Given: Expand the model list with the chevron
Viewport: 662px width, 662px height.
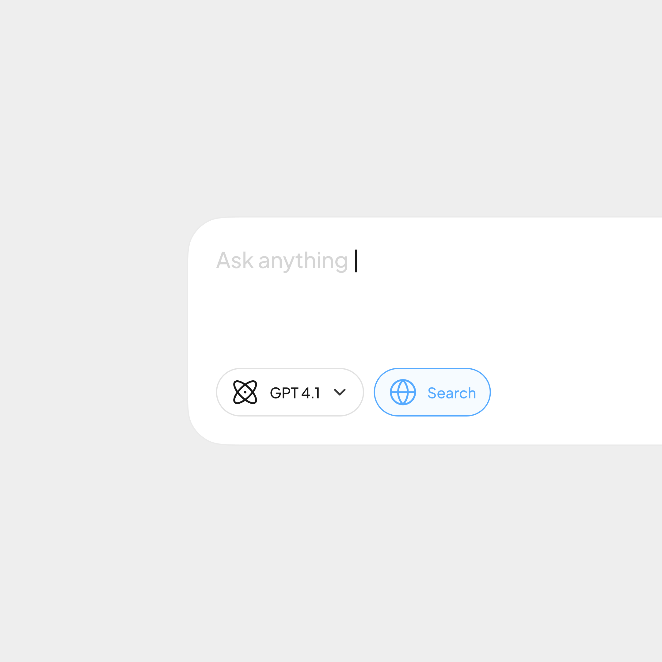Looking at the screenshot, I should coord(340,393).
